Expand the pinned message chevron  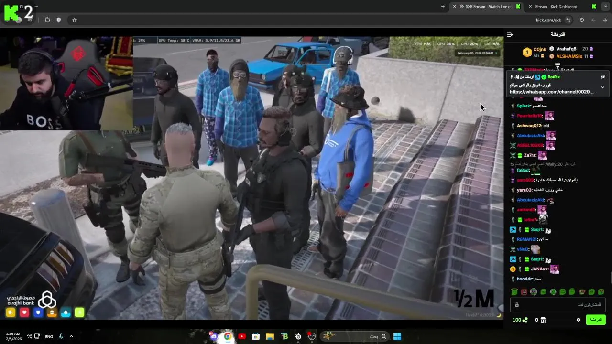[602, 87]
